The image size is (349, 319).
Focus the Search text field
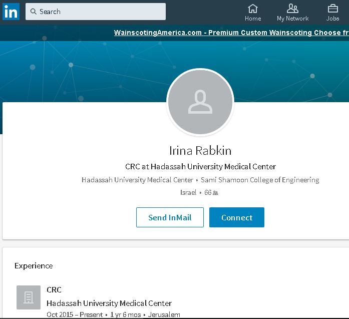100,12
